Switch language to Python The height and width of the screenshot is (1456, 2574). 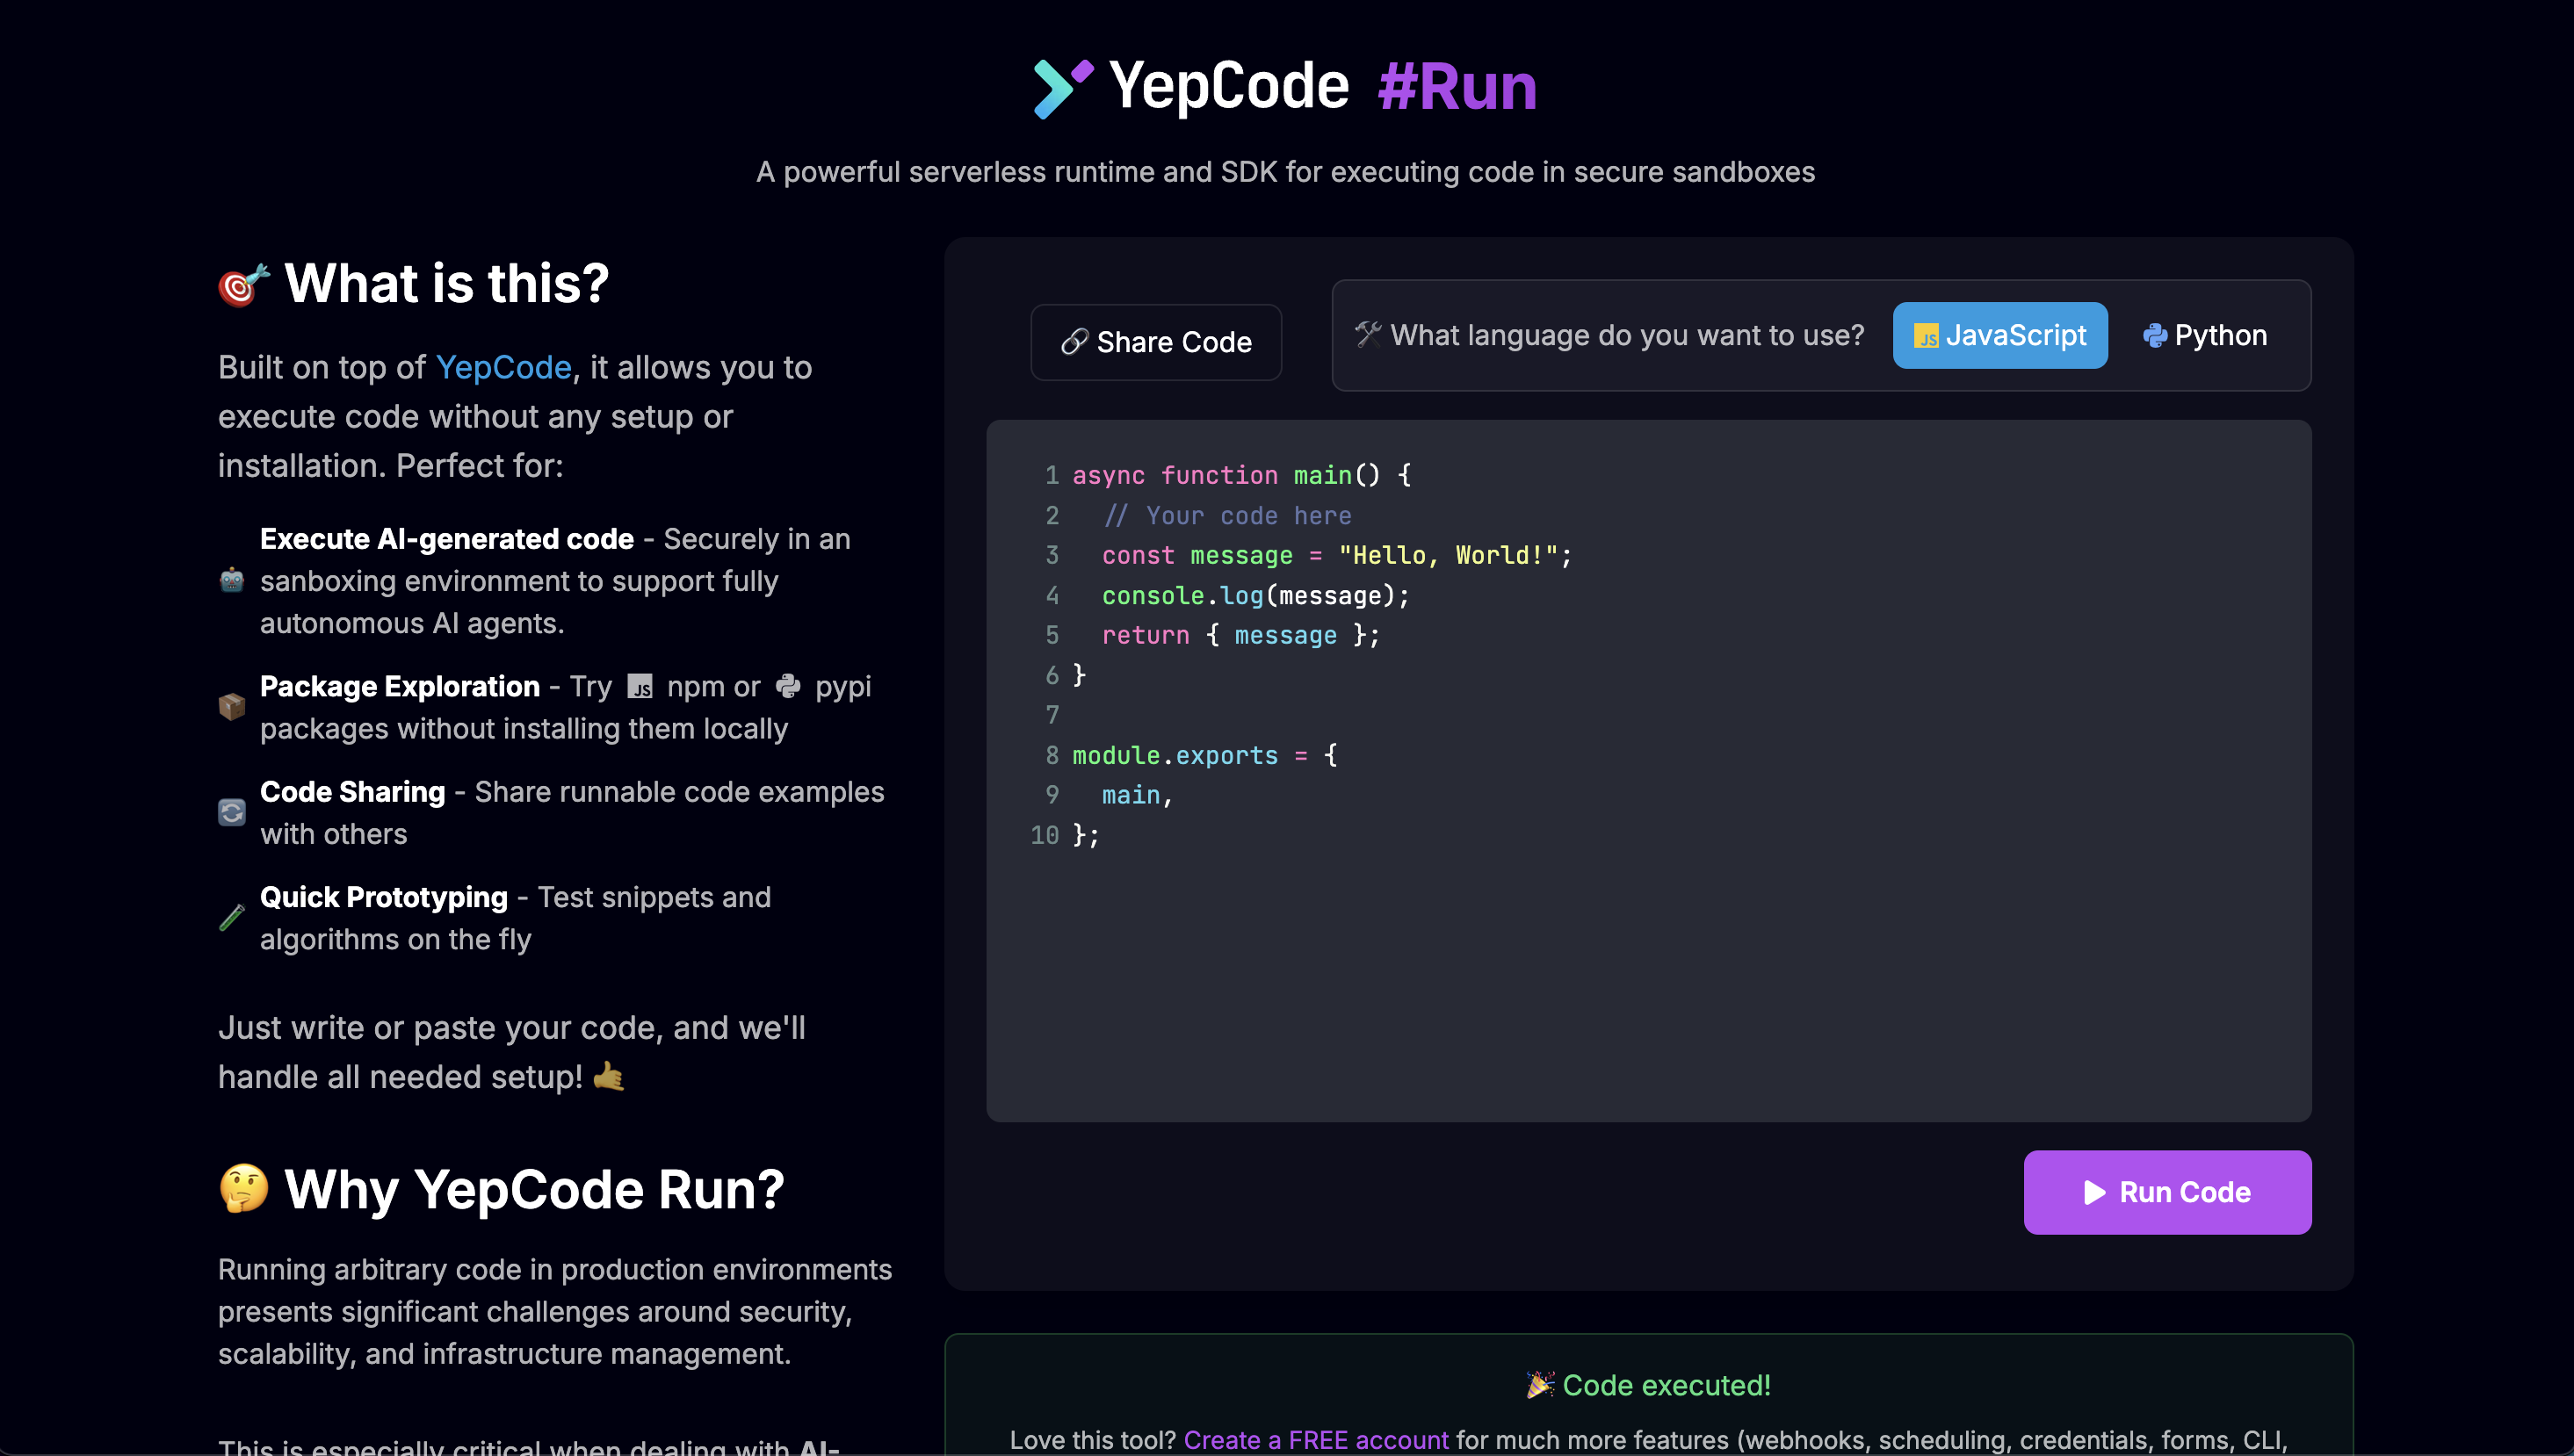[x=2205, y=336]
